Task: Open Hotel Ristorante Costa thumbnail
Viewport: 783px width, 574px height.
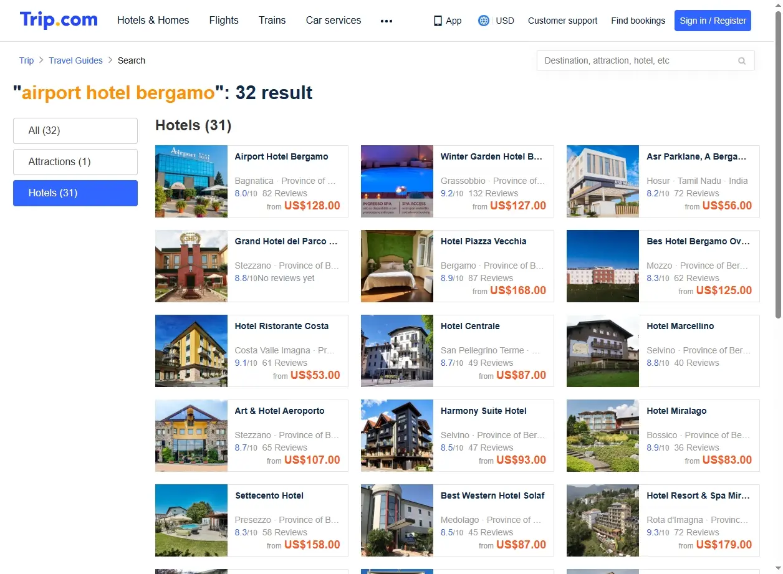Action: click(x=191, y=351)
